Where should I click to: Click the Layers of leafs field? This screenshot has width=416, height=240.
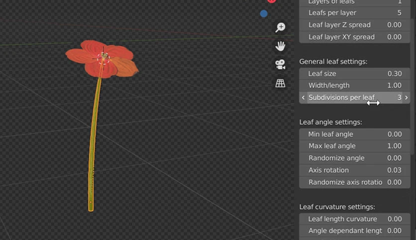(x=355, y=2)
